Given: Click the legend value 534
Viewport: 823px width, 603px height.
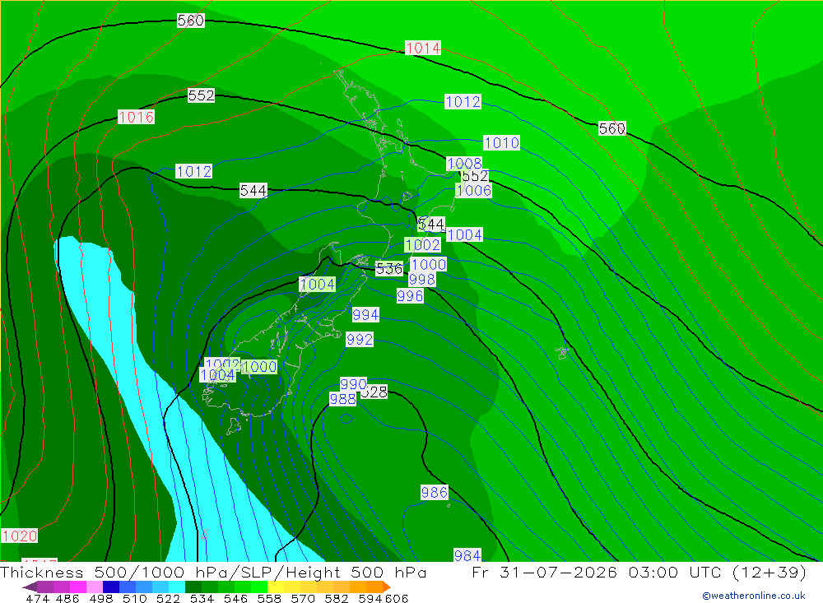Looking at the screenshot, I should (x=202, y=599).
